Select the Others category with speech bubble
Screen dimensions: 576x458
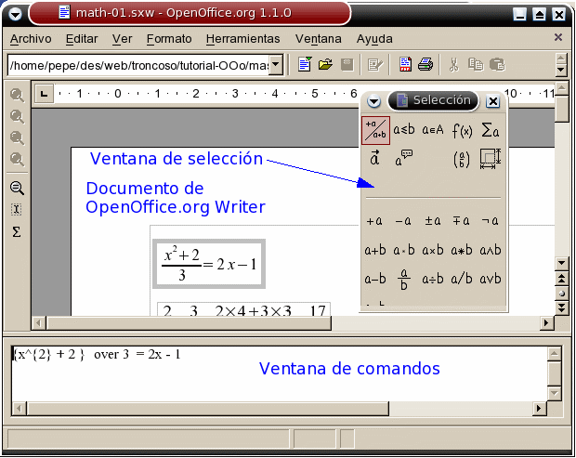[x=404, y=158]
